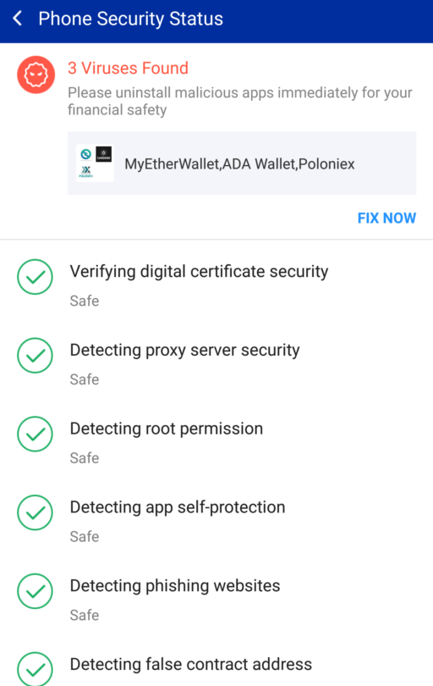Click green checkmark for phishing websites
433x686 pixels.
click(x=35, y=591)
